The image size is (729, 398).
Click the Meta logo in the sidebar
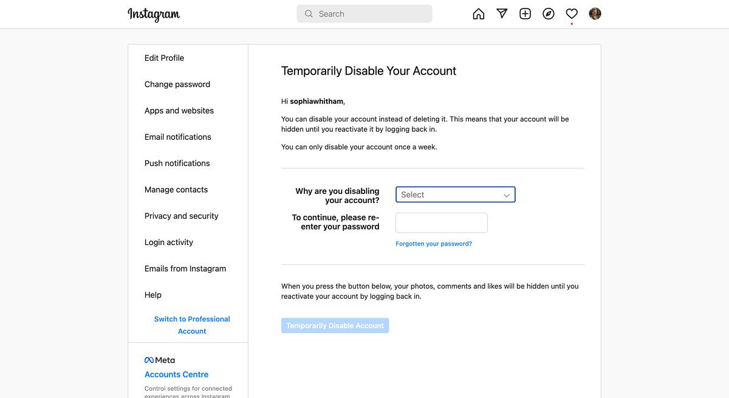point(159,359)
